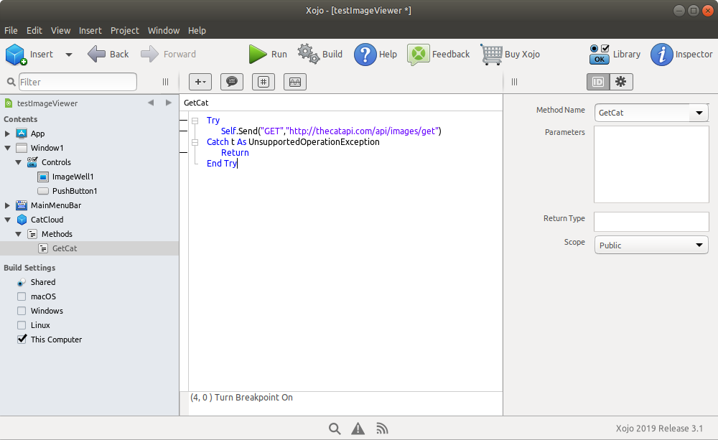Viewport: 718px width, 440px height.
Task: Collapse the Methods group
Action: pos(19,234)
